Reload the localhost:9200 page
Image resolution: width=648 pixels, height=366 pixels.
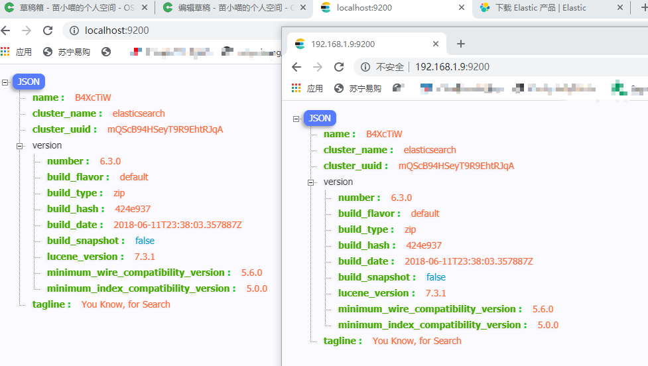click(x=48, y=30)
